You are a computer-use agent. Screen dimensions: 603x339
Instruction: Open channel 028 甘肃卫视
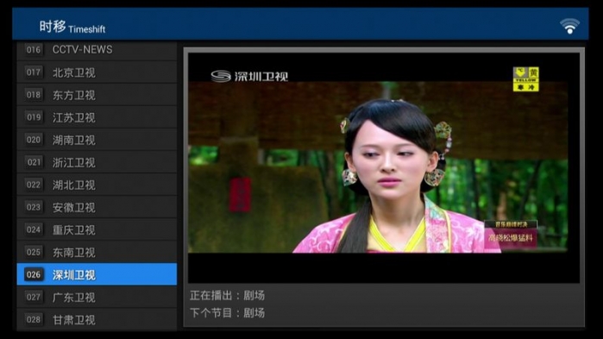tap(97, 319)
